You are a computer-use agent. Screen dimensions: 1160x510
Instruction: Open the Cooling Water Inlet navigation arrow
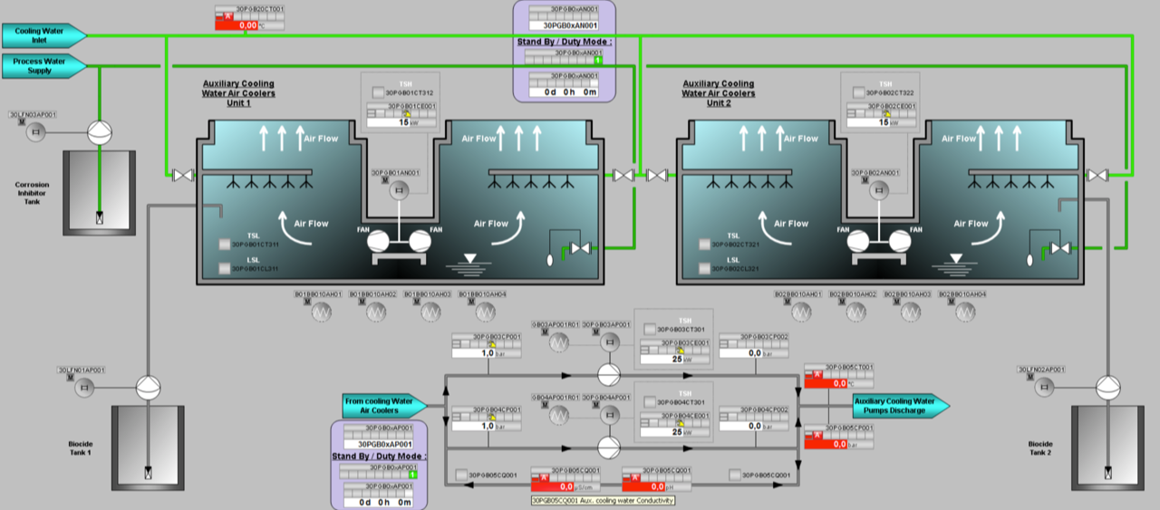44,35
